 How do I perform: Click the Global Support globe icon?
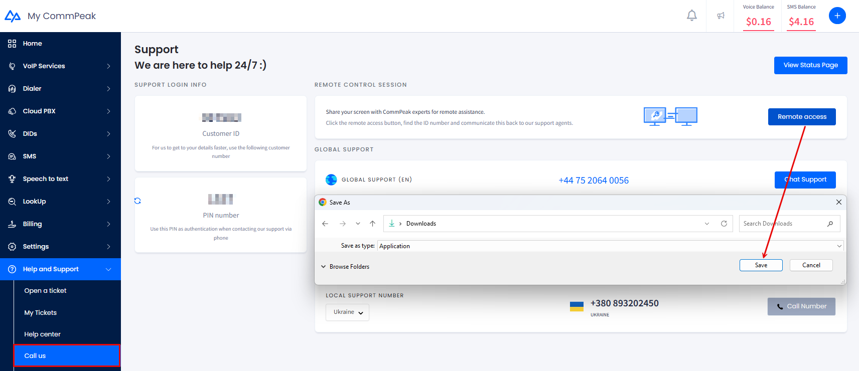point(331,179)
